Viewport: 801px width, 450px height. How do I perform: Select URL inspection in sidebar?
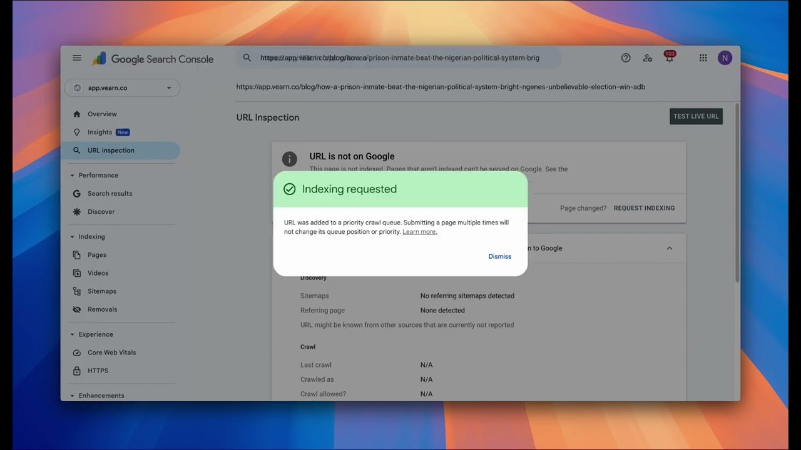[120, 150]
